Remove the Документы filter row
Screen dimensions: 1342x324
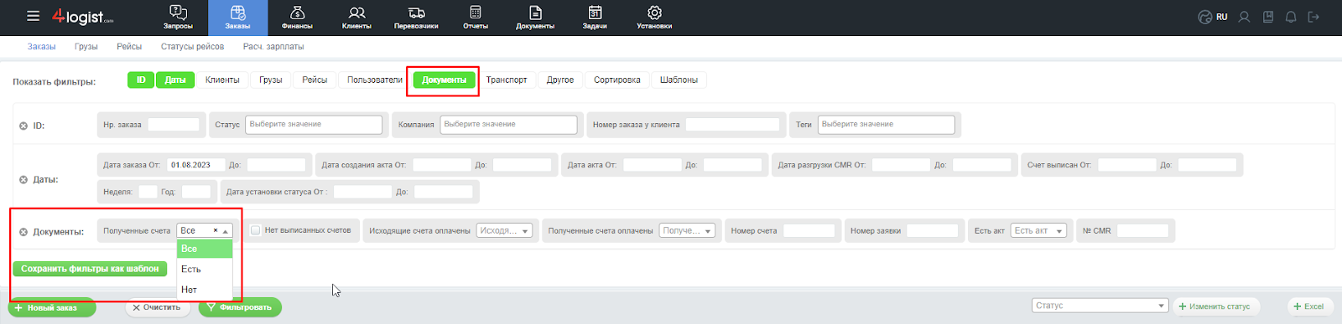[x=23, y=232]
